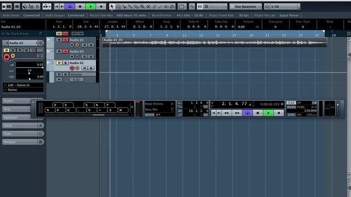Toggle Mute on the Audio 02 track

59,63
